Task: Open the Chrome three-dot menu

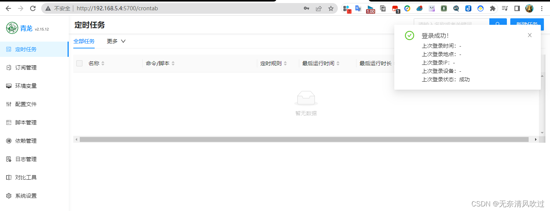Action: pos(542,8)
